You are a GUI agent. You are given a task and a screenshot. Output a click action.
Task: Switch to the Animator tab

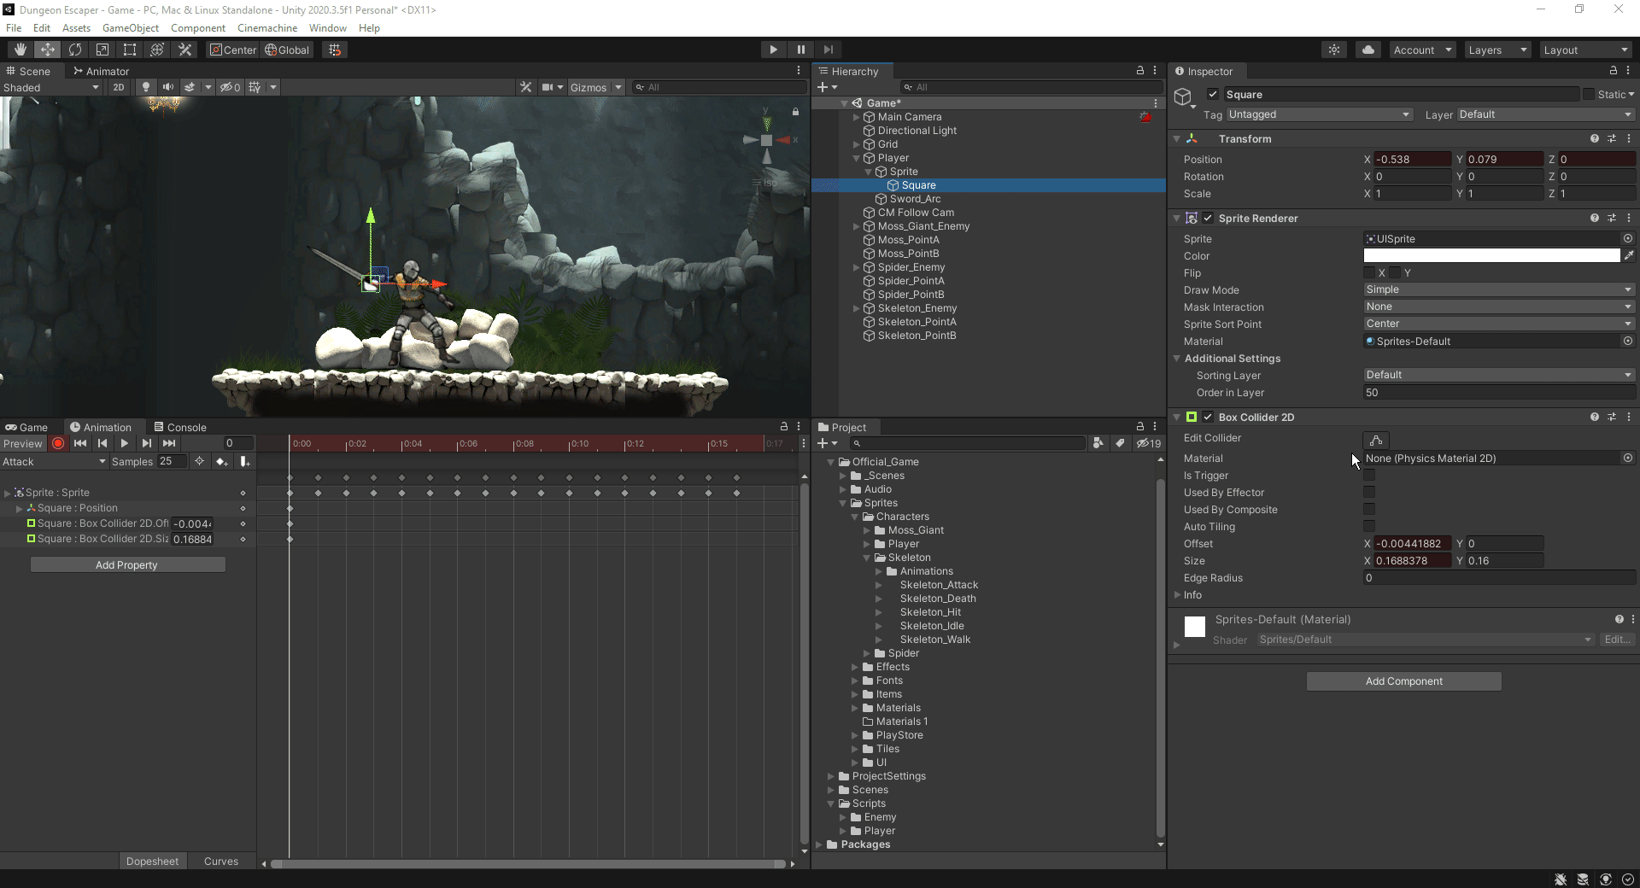101,71
